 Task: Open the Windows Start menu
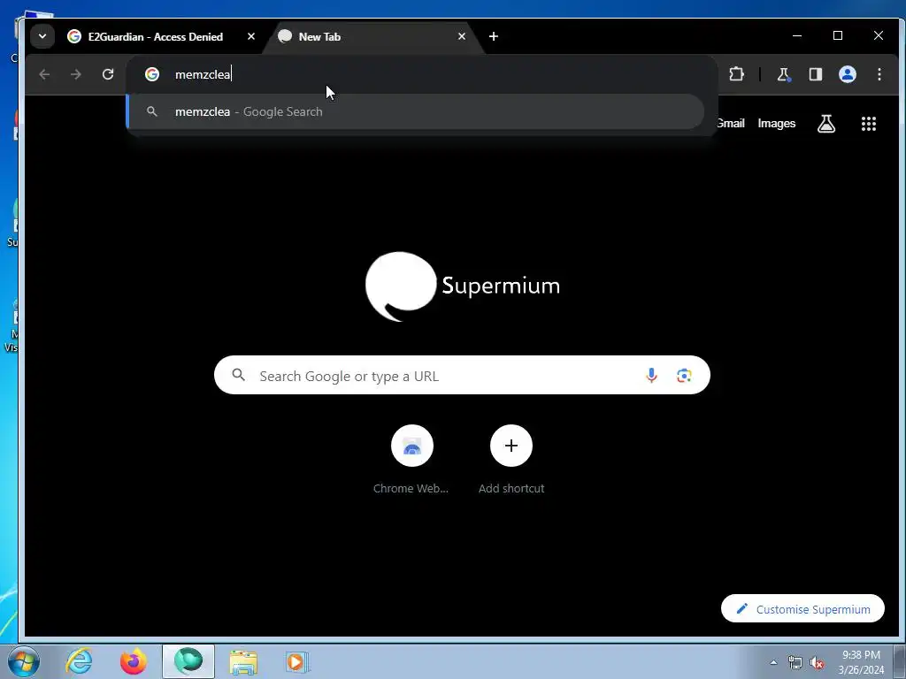(x=24, y=661)
